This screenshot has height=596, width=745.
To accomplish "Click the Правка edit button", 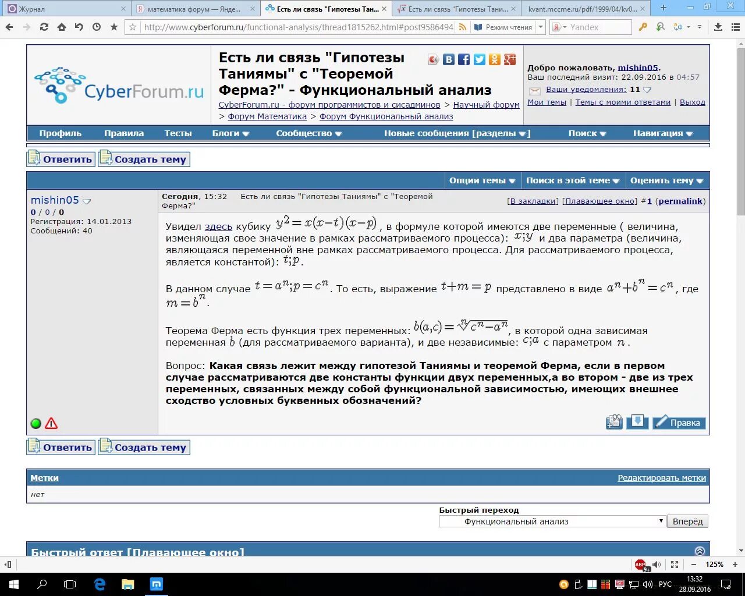I will pyautogui.click(x=679, y=423).
